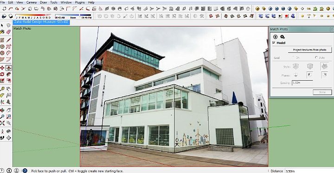Toggle the last Planes option
334x173 pixels.
click(324, 75)
